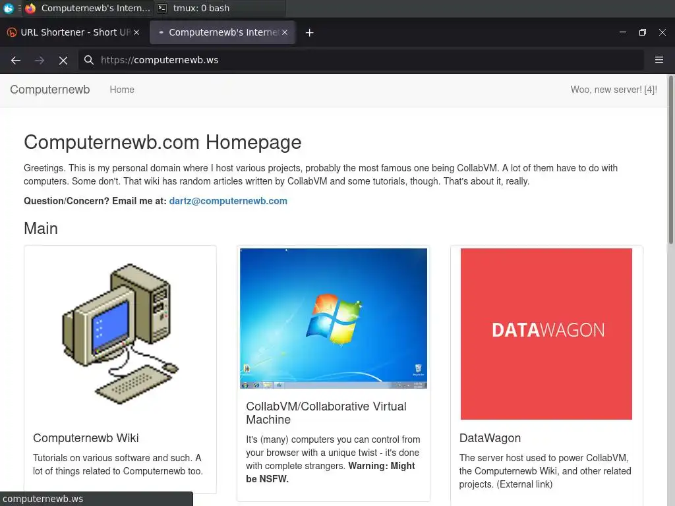Click the system menu icon in the top-left corner
Image resolution: width=675 pixels, height=506 pixels.
point(8,8)
